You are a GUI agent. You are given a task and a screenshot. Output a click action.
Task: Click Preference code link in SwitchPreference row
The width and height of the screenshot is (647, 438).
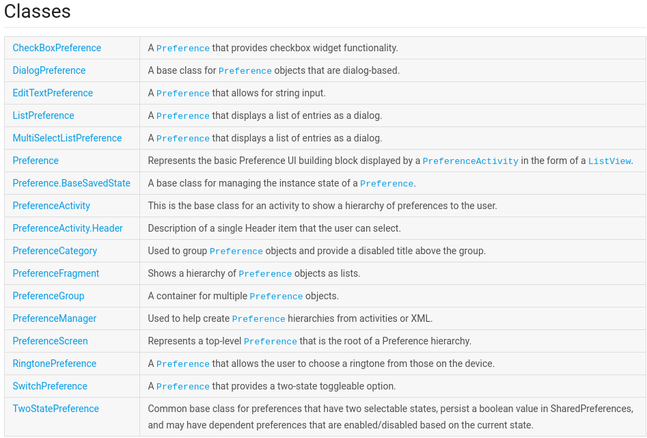coord(182,387)
